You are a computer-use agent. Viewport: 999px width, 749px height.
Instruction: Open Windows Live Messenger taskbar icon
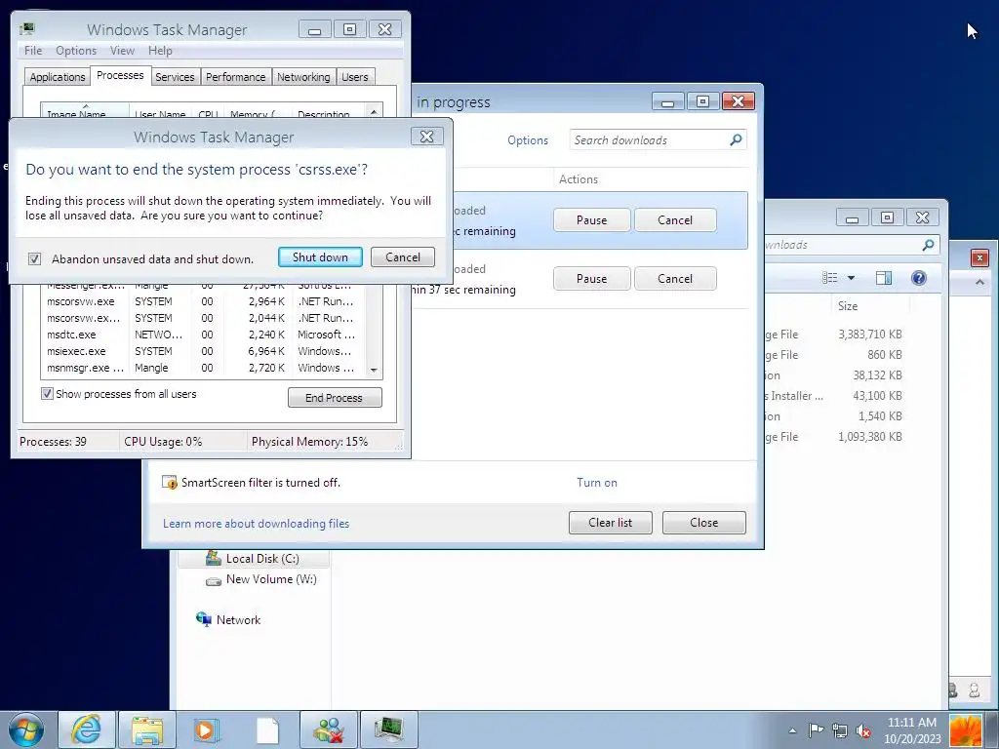329,729
